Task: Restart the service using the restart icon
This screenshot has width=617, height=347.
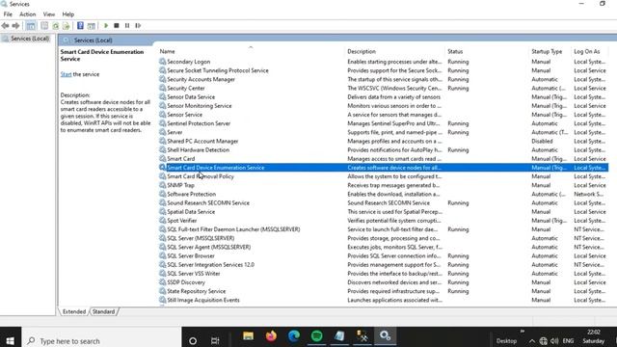Action: click(138, 26)
